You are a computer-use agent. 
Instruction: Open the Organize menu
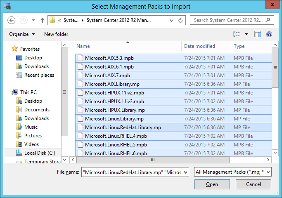pyautogui.click(x=22, y=34)
